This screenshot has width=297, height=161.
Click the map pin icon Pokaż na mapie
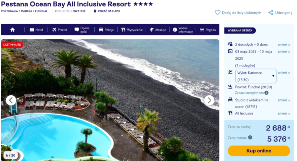(95, 11)
